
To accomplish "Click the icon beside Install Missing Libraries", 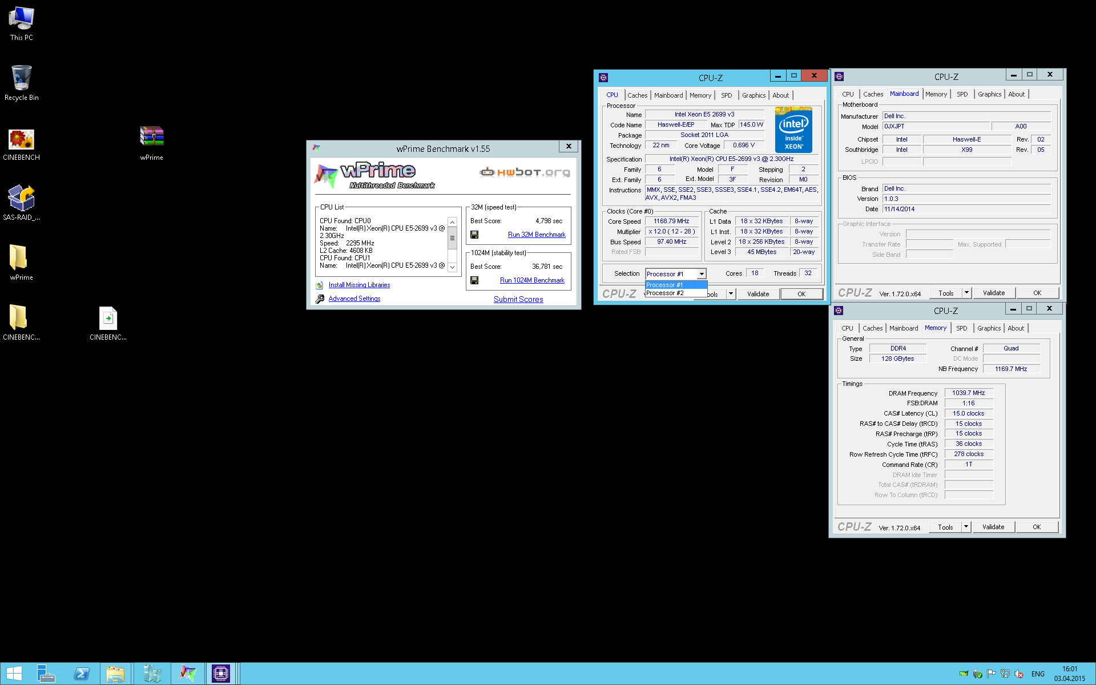I will coord(320,285).
